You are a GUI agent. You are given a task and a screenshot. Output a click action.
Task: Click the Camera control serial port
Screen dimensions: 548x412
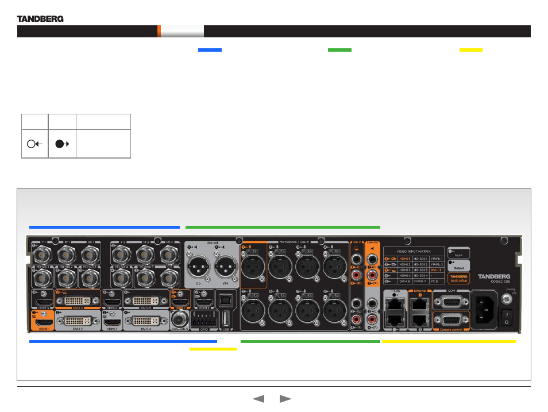click(451, 319)
